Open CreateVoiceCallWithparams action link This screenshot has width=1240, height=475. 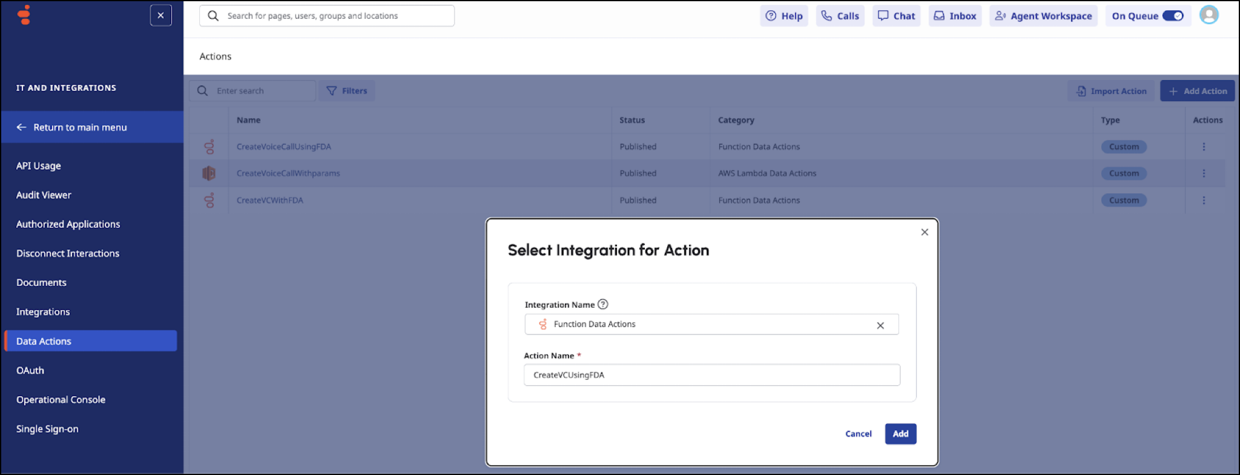288,173
